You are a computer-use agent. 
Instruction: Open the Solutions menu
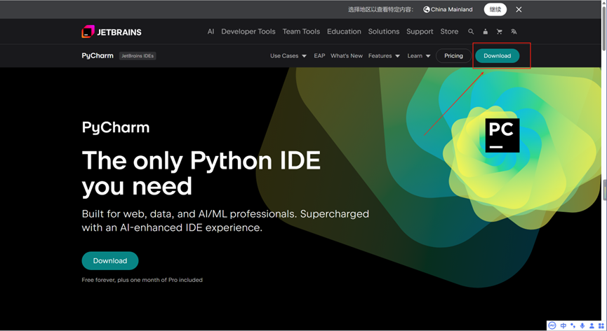tap(384, 31)
